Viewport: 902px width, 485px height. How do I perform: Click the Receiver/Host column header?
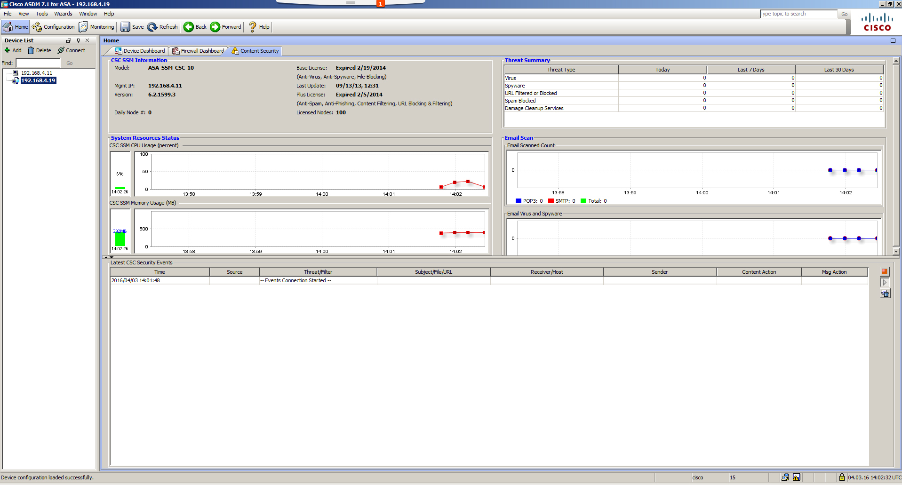(547, 272)
